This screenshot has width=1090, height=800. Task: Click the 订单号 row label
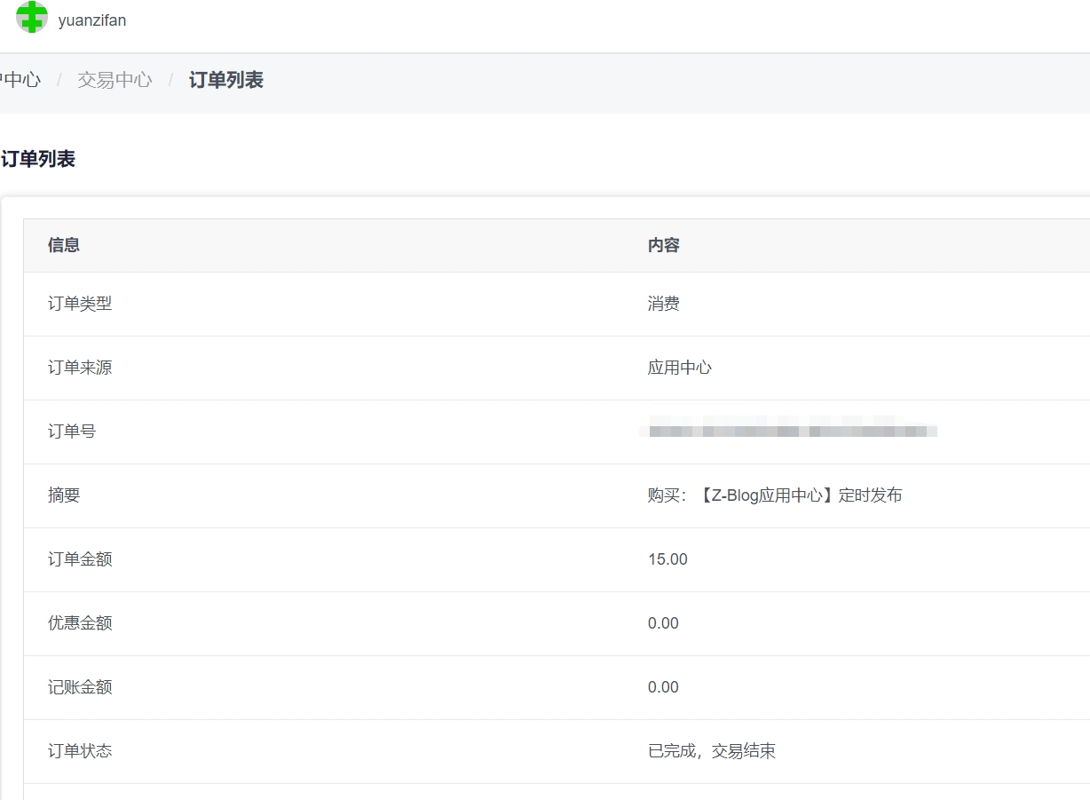pyautogui.click(x=72, y=432)
